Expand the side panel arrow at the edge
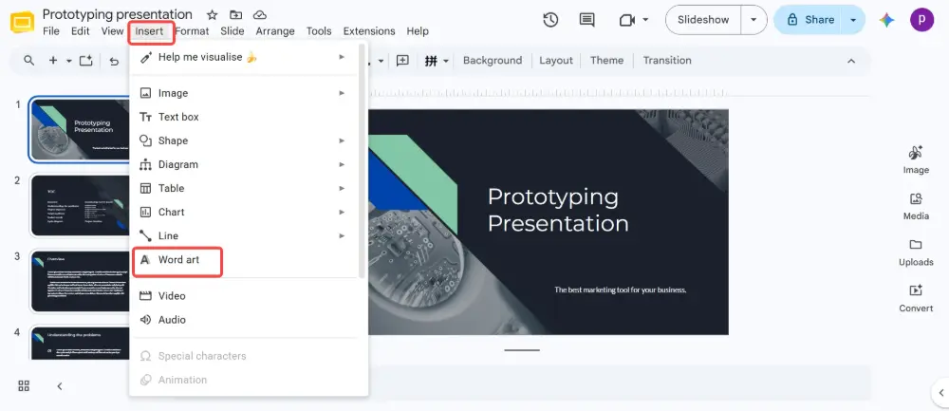 click(941, 392)
